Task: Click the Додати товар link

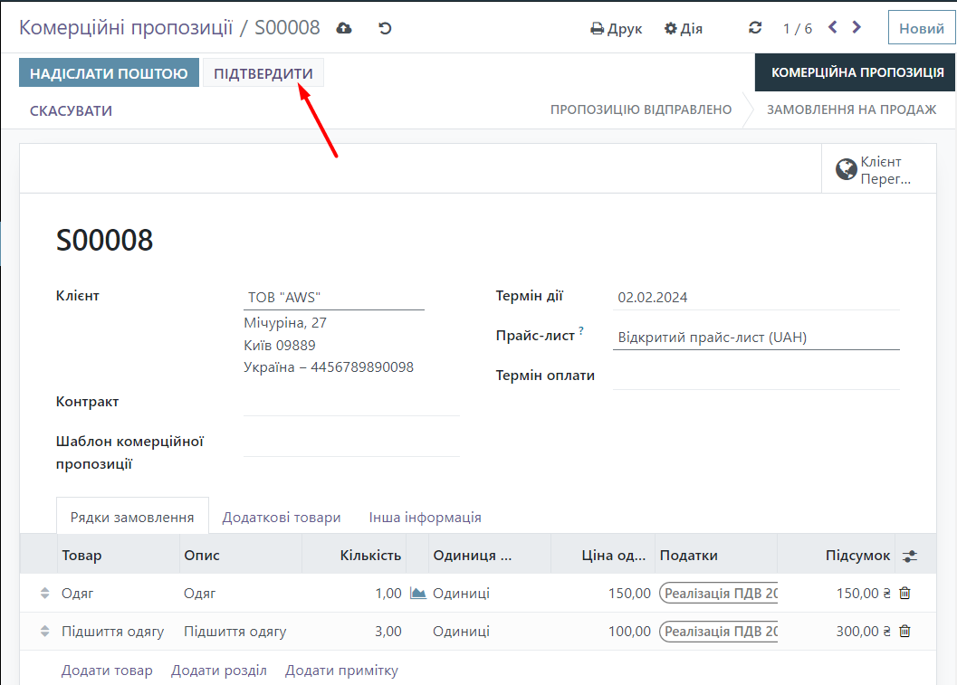Action: click(x=107, y=671)
